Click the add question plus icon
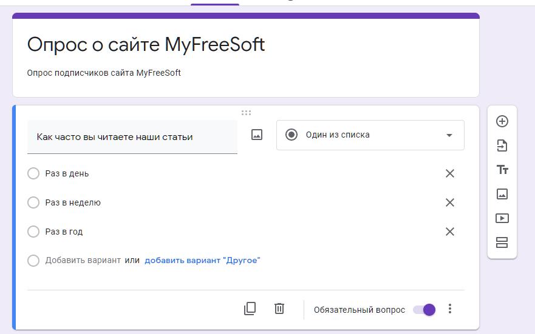This screenshot has height=334, width=535. (502, 121)
